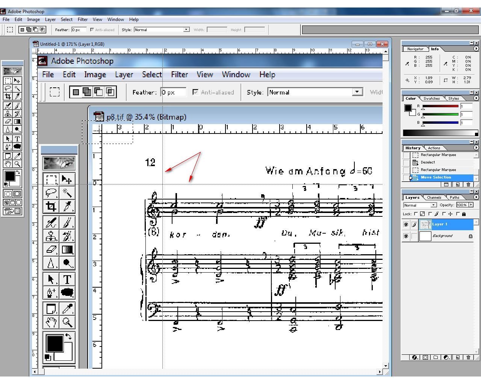Open the Add layer style menu in Layers palette
This screenshot has width=481, height=384.
click(415, 357)
